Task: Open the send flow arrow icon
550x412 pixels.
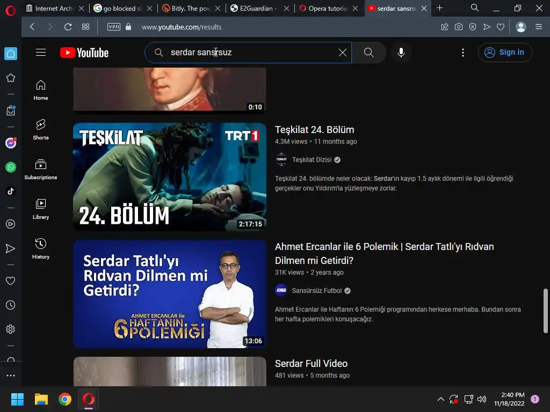Action: coord(487,27)
